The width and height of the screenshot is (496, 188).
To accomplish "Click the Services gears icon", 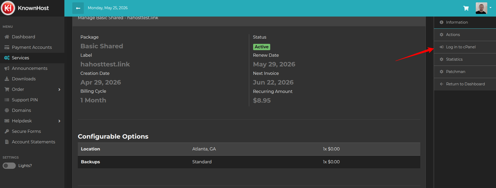I will (7, 58).
